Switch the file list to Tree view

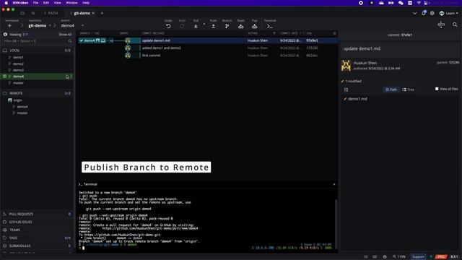(409, 90)
